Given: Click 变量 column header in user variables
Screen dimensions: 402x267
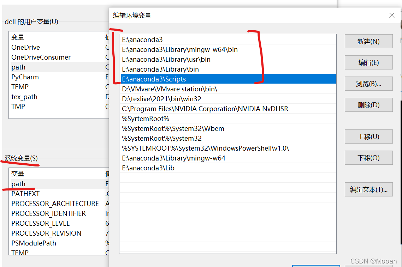Looking at the screenshot, I should (56, 37).
